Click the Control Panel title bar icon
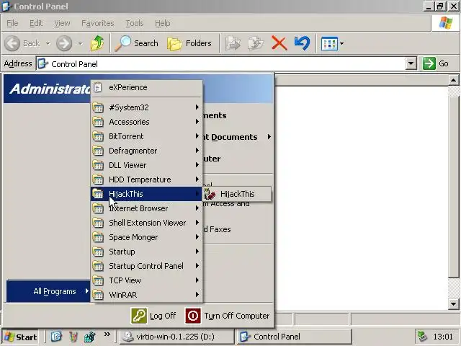The height and width of the screenshot is (346, 461). pyautogui.click(x=6, y=6)
